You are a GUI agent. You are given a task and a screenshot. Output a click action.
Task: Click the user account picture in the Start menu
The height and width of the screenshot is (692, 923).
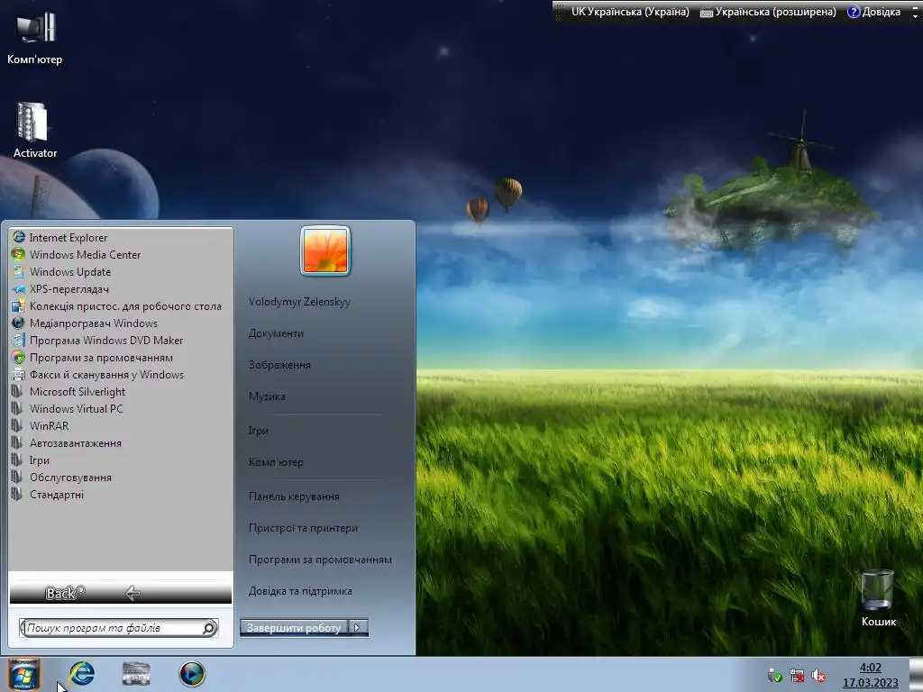click(x=324, y=250)
